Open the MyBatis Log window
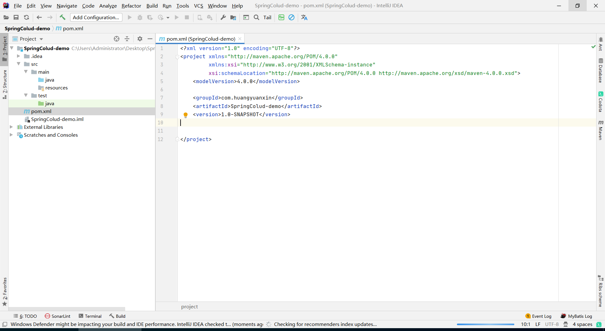 (x=576, y=316)
